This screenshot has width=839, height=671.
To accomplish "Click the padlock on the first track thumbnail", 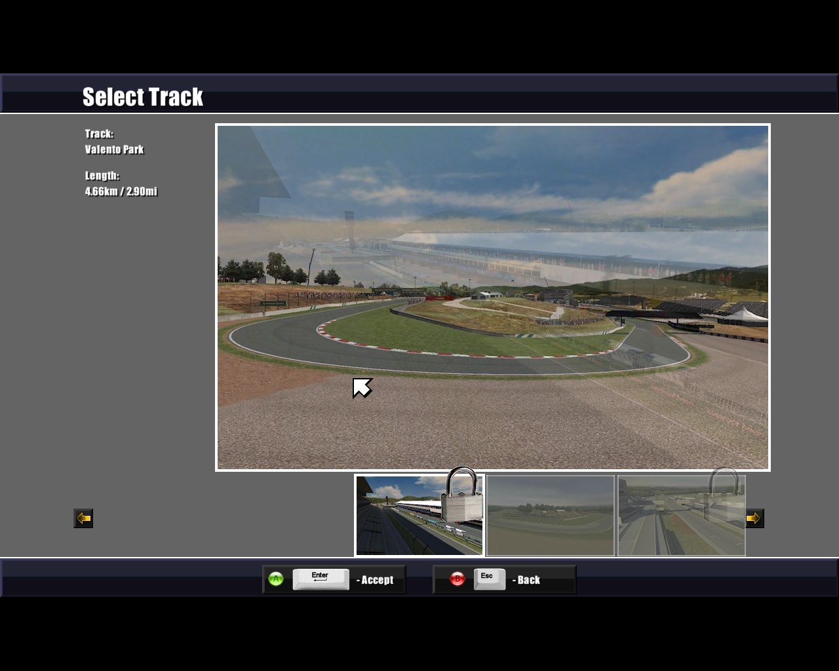I will point(462,496).
